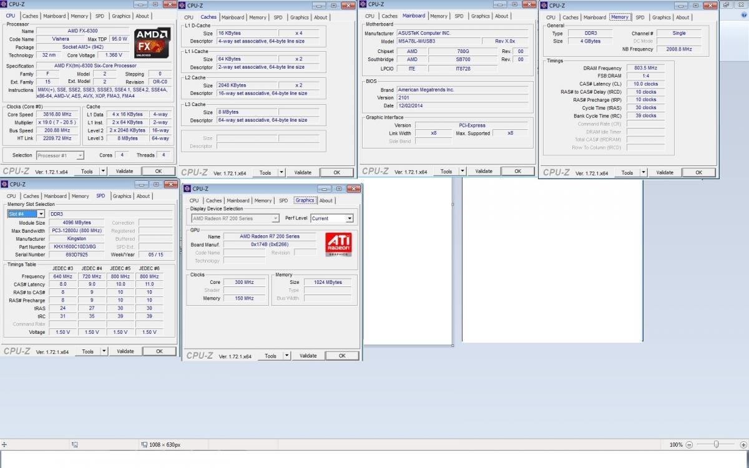
Task: Click Validate in the CPU window
Action: pos(125,171)
